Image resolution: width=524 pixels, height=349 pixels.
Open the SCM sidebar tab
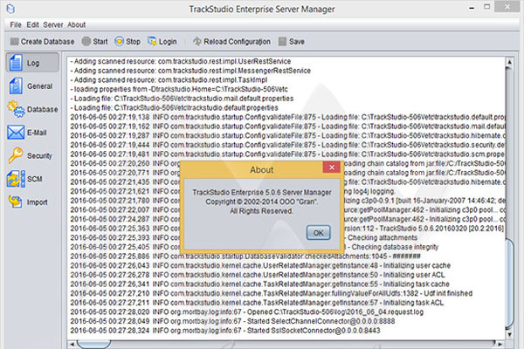[x=25, y=179]
